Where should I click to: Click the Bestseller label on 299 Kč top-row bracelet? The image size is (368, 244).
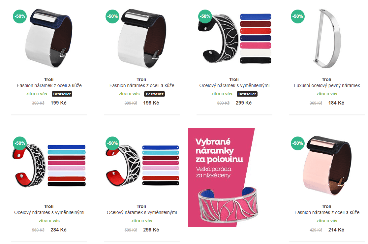[247, 94]
